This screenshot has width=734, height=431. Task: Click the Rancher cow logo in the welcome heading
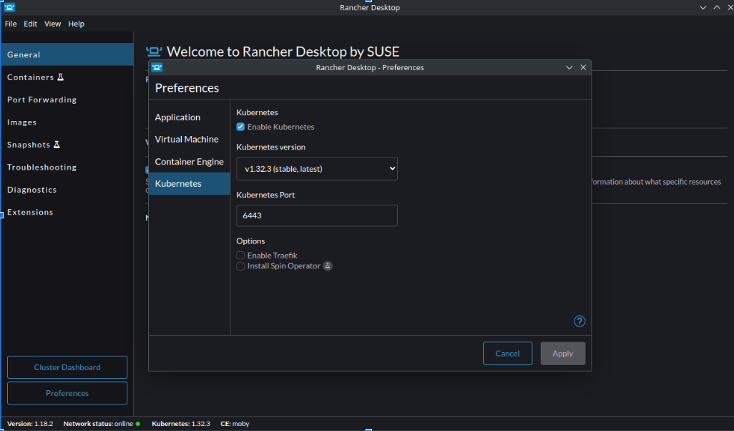154,52
